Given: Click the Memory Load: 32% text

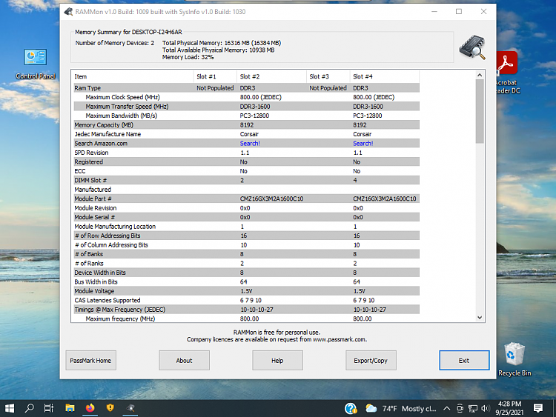Looking at the screenshot, I should (188, 57).
